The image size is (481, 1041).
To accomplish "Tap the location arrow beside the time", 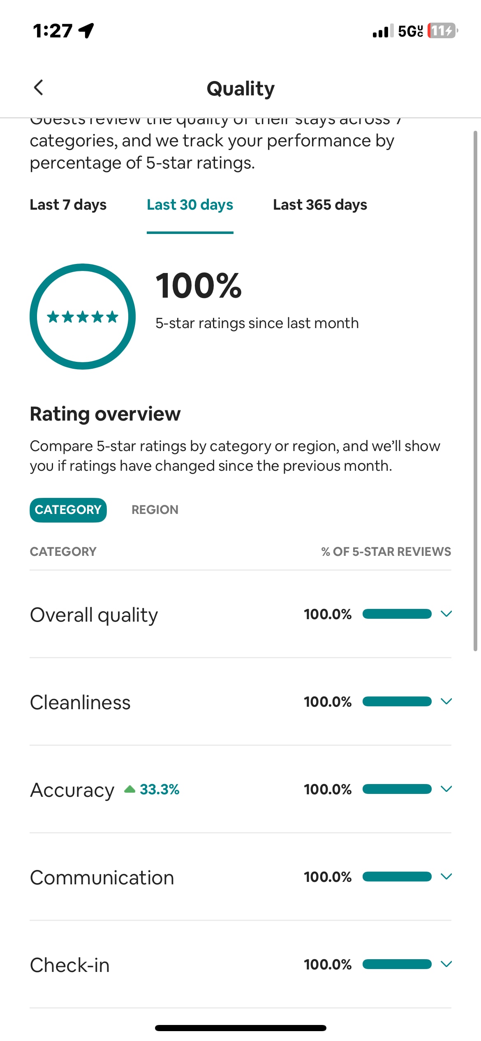I will click(86, 30).
